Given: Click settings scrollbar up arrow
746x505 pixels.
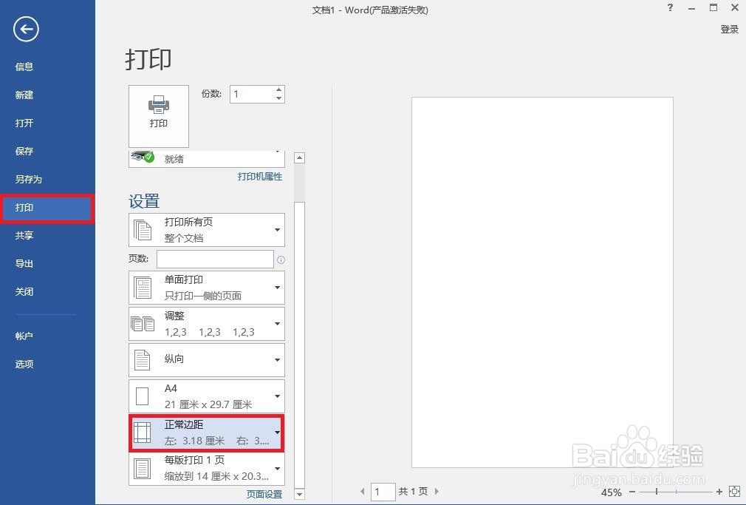Looking at the screenshot, I should [299, 158].
